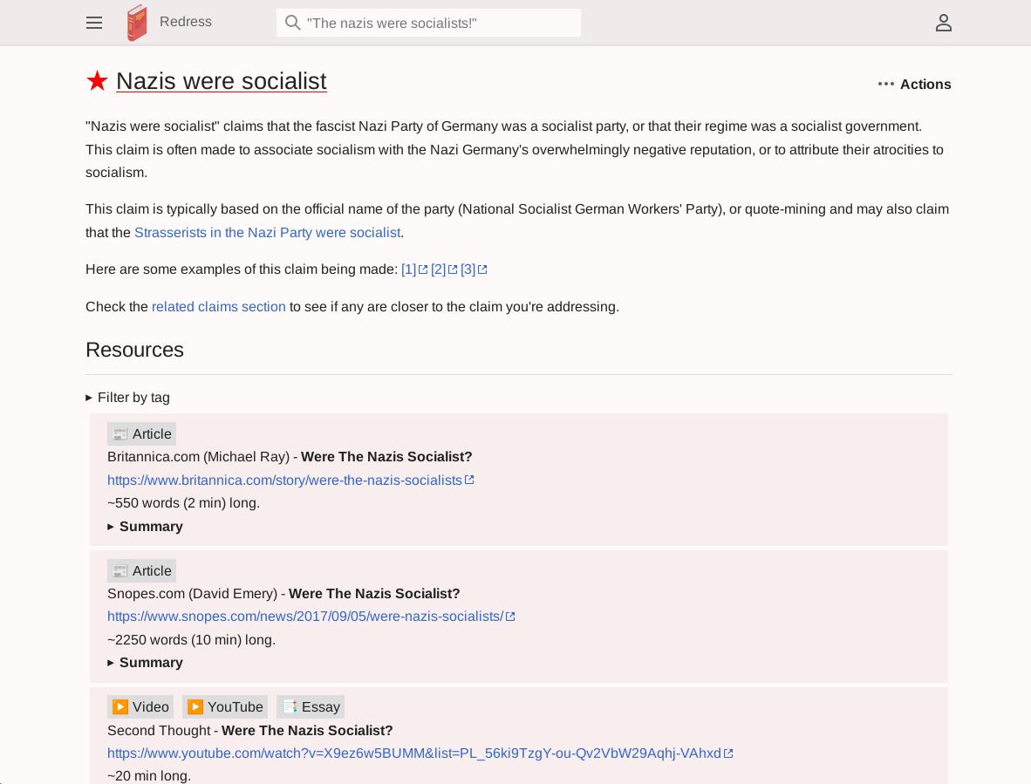Open the hamburger navigation menu
This screenshot has width=1031, height=784.
(x=94, y=23)
